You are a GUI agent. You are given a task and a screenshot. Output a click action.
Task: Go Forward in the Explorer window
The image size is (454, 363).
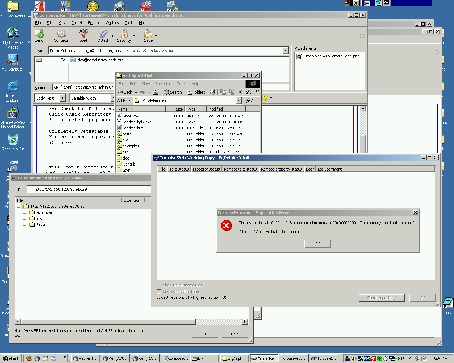pyautogui.click(x=143, y=92)
